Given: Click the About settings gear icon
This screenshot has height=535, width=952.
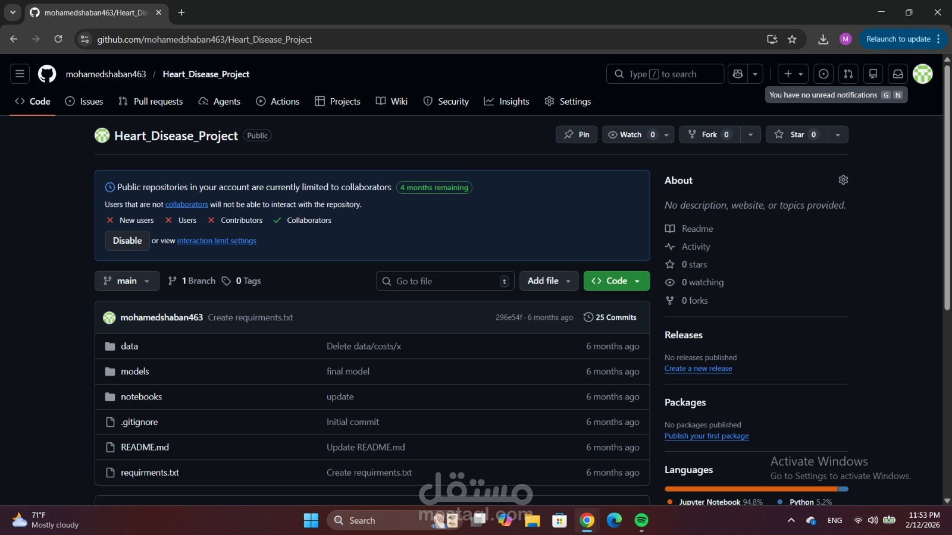Looking at the screenshot, I should click(x=843, y=180).
